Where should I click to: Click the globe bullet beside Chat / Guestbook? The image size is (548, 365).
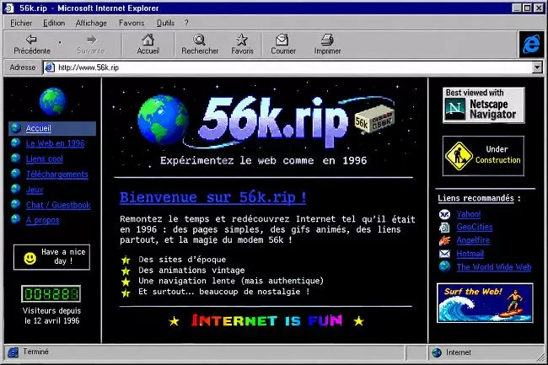[16, 204]
